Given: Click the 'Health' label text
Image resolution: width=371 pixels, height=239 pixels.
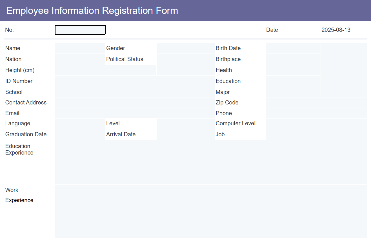Looking at the screenshot, I should point(224,70).
